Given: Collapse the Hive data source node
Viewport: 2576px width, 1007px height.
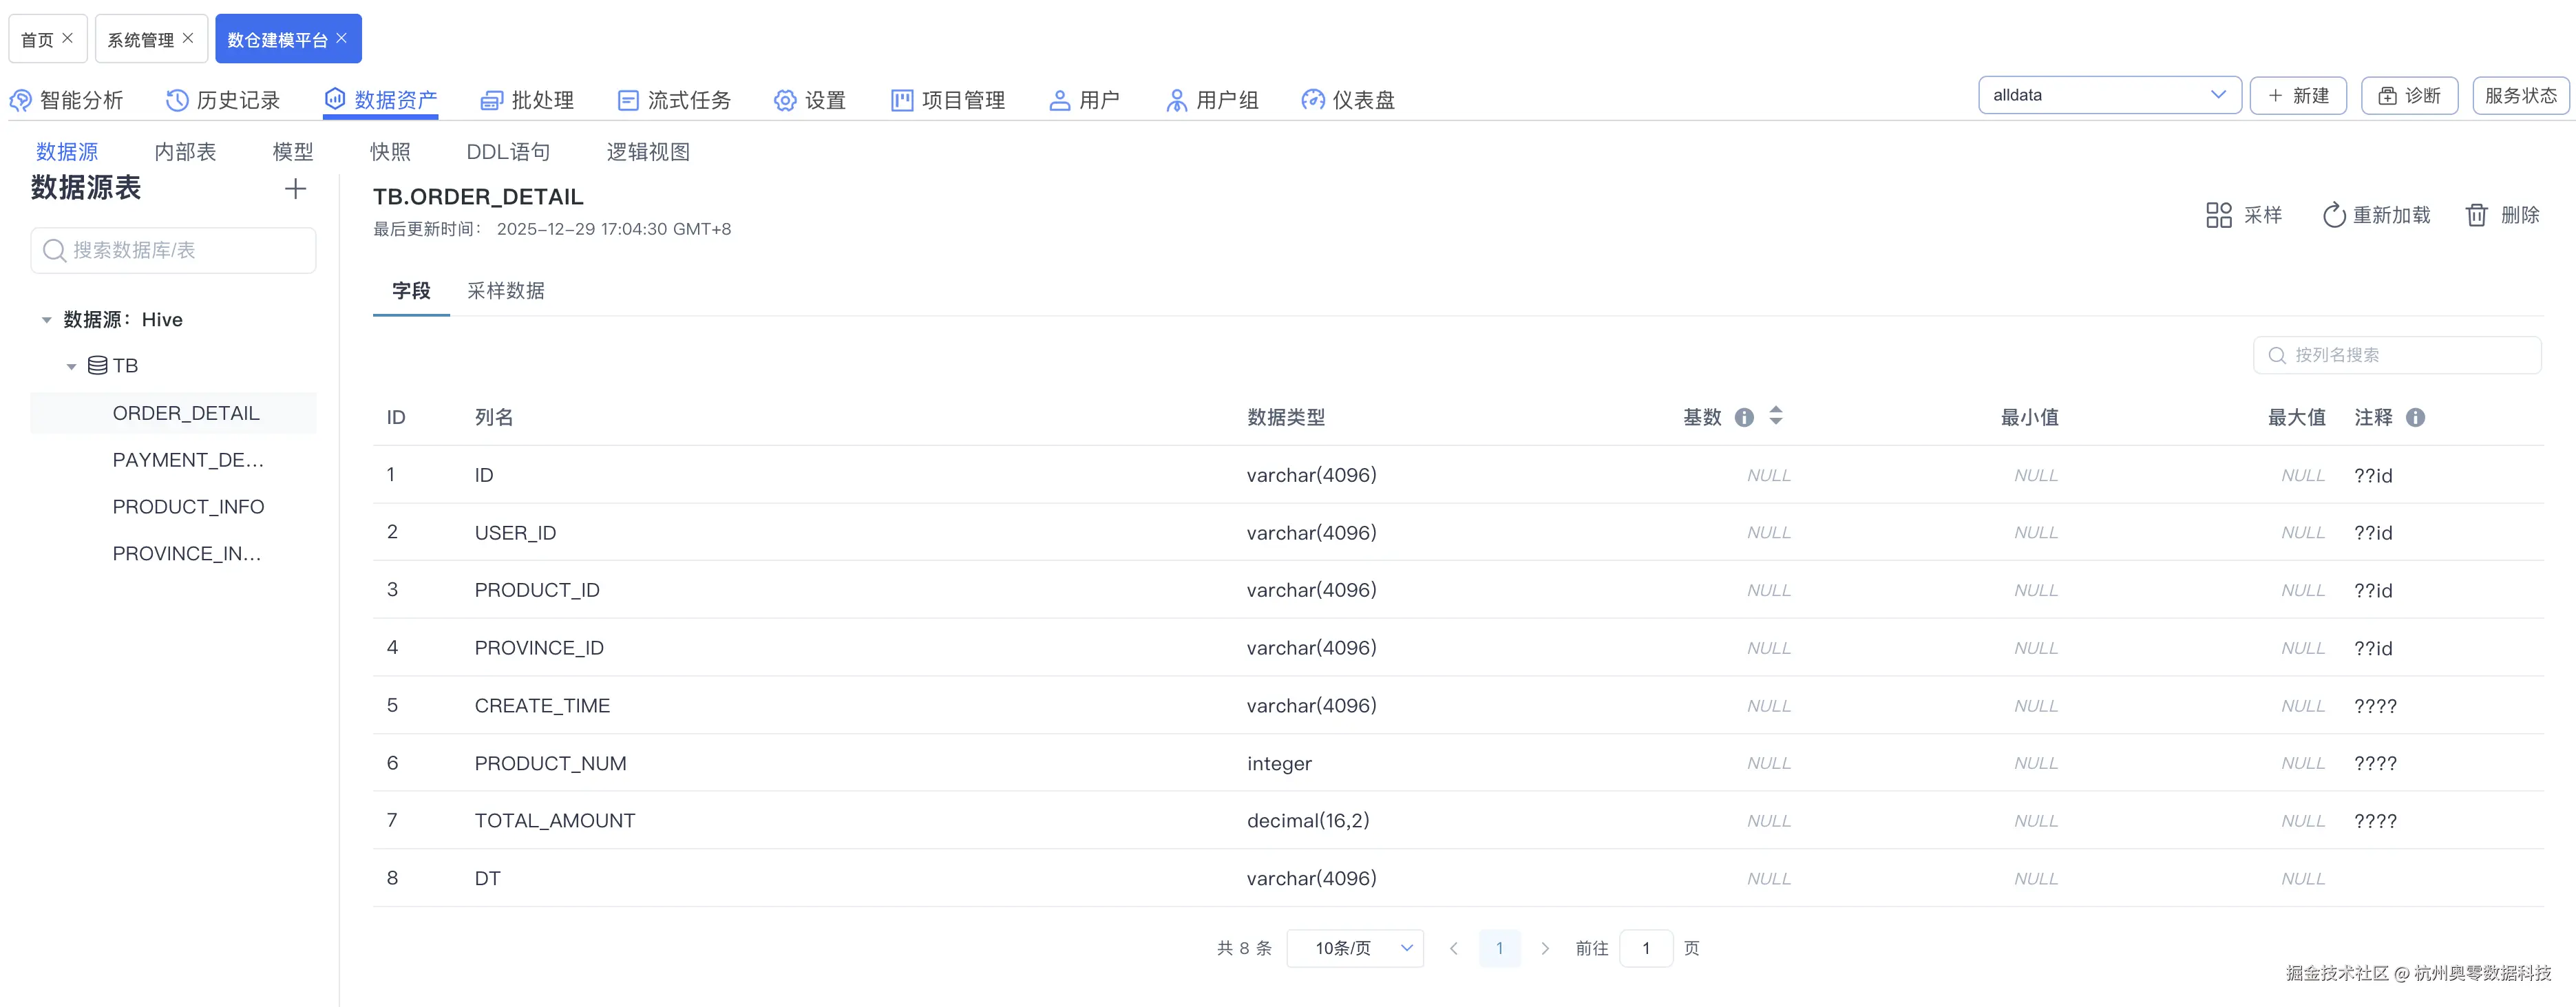Looking at the screenshot, I should [x=46, y=319].
